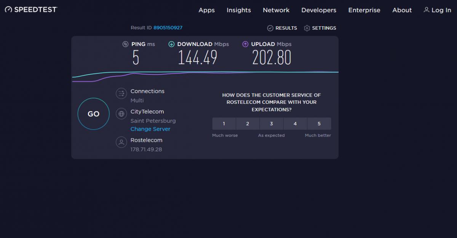Click Log In in the header
Viewport: 457px width, 238px height.
pos(437,10)
